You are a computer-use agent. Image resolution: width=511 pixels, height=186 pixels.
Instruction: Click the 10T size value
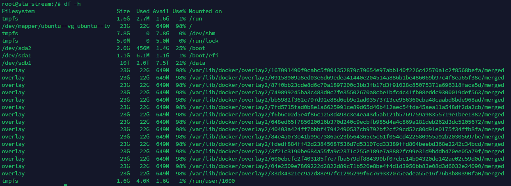click(125, 63)
